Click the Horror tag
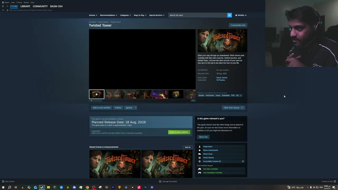338x190 pixels. tap(218, 96)
